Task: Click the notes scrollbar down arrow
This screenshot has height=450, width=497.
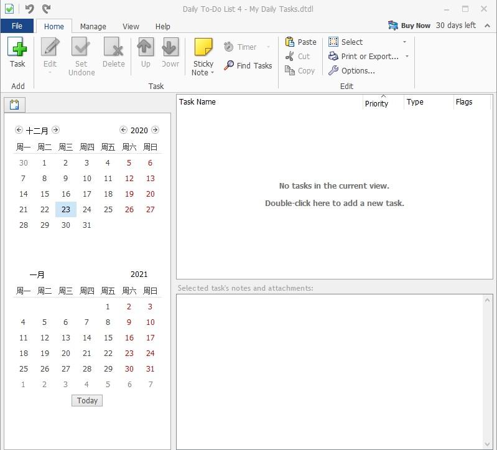Action: (x=487, y=444)
